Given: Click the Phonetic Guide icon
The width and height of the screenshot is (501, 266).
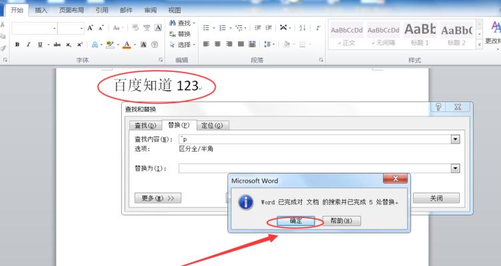Looking at the screenshot, I should pos(147,28).
